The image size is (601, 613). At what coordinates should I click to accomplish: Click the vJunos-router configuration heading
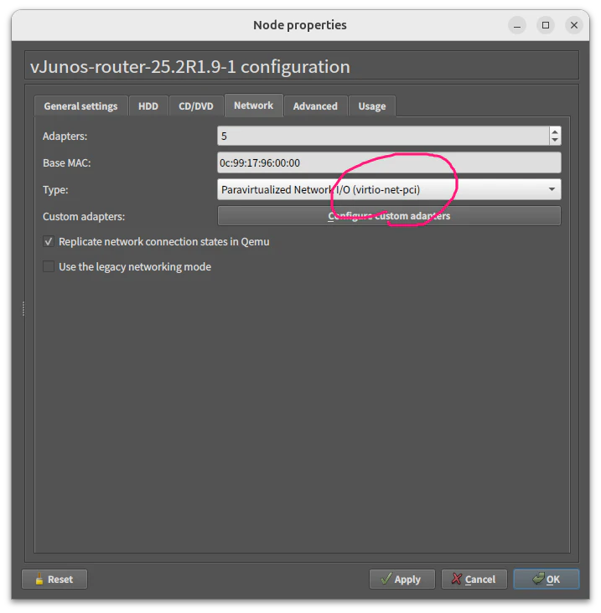190,66
